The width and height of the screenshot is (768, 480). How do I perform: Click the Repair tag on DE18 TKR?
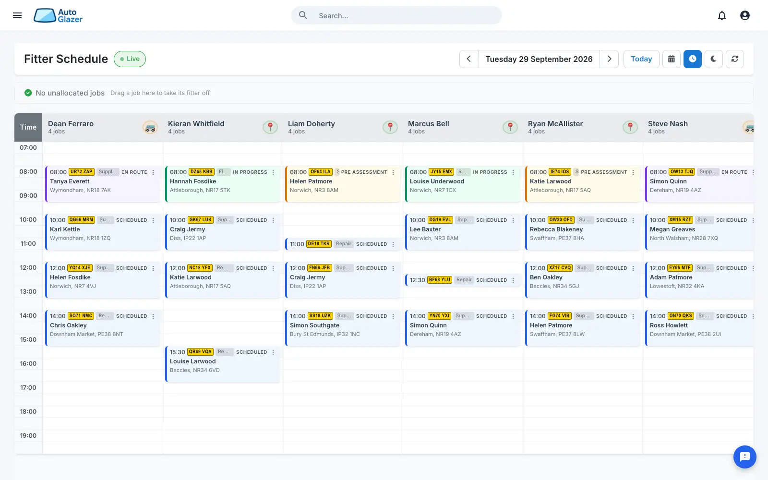click(x=344, y=244)
